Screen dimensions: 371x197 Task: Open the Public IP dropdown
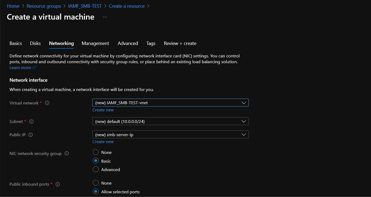[170, 135]
